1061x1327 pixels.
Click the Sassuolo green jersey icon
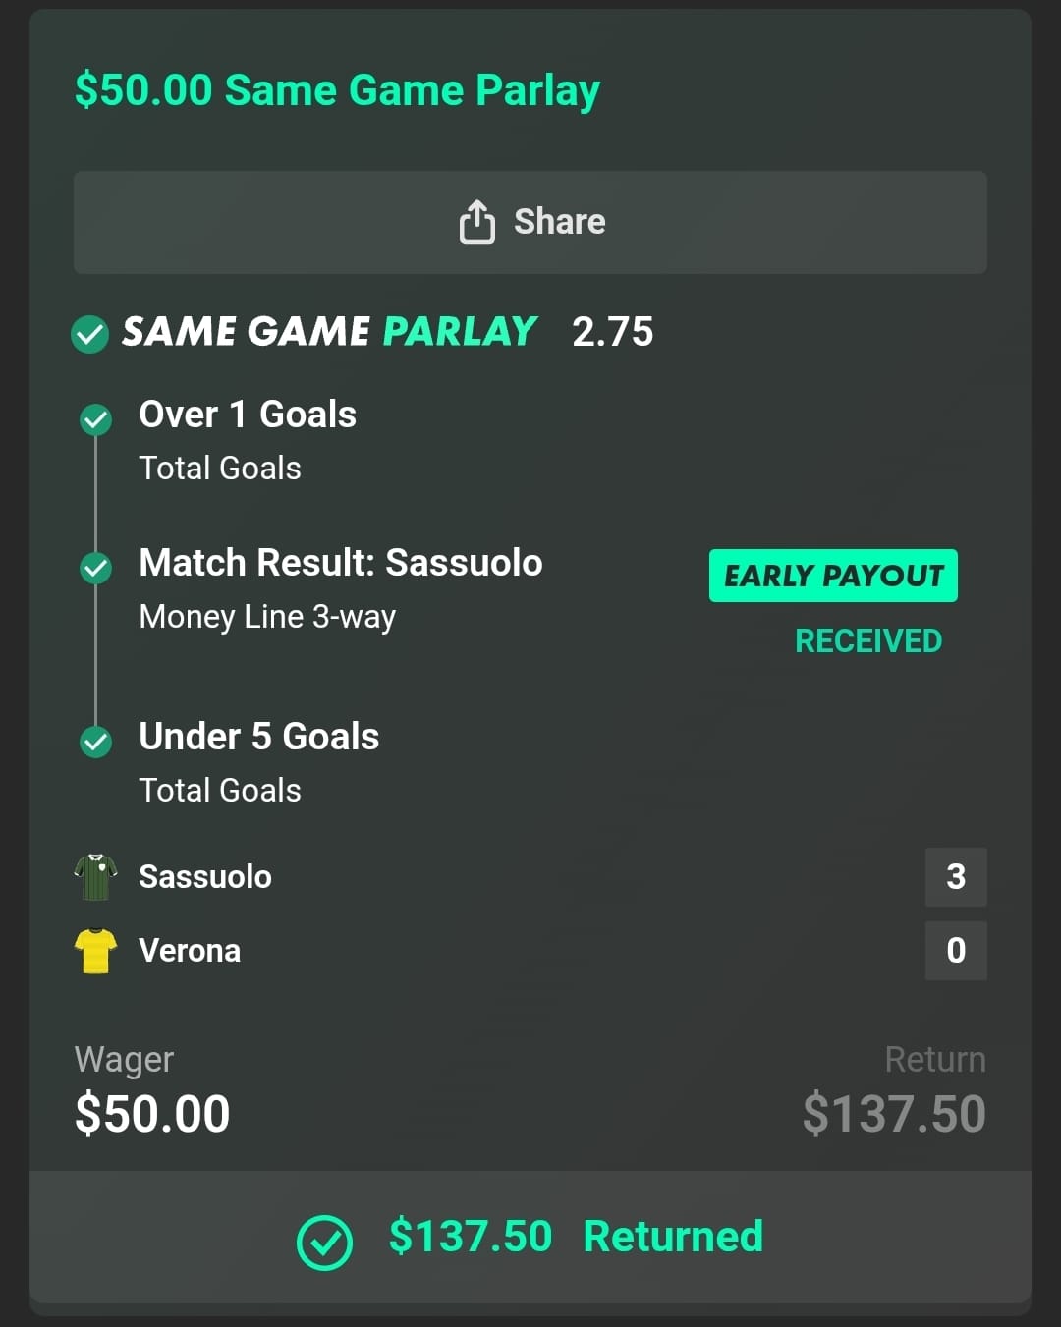coord(95,877)
